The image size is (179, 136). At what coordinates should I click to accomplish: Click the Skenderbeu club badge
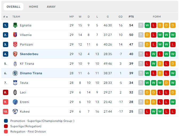click(x=15, y=54)
